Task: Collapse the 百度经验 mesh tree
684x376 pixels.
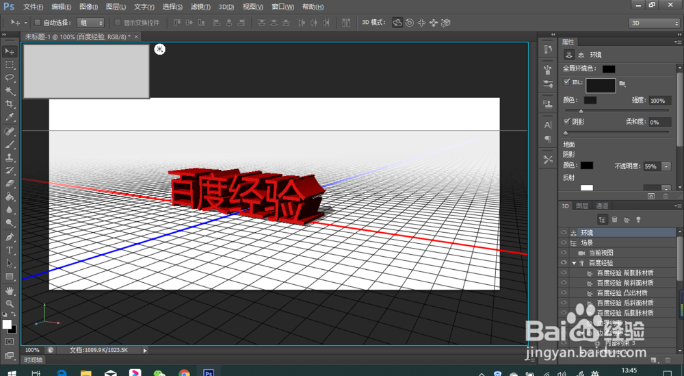Action: coord(574,263)
